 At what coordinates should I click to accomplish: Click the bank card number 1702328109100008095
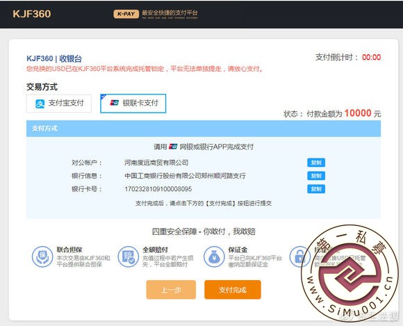[158, 189]
